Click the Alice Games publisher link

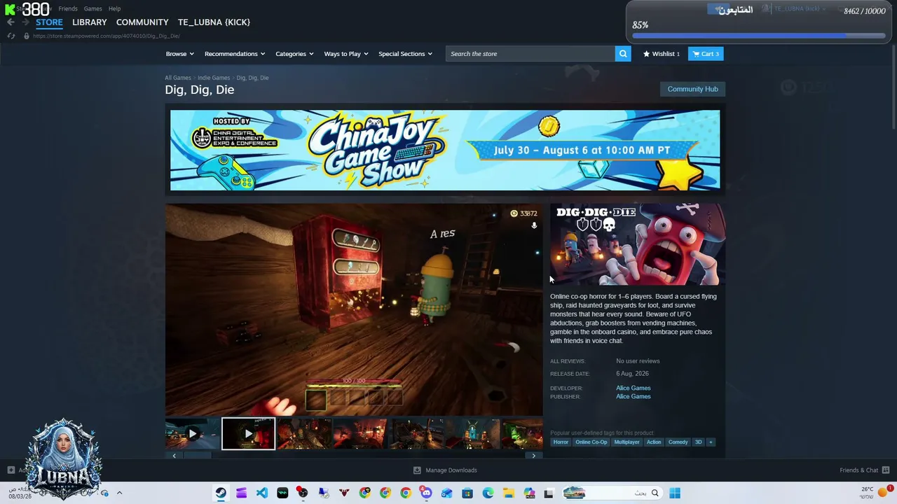click(x=634, y=396)
